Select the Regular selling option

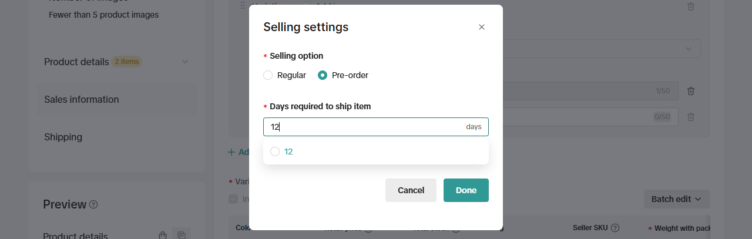coord(268,75)
